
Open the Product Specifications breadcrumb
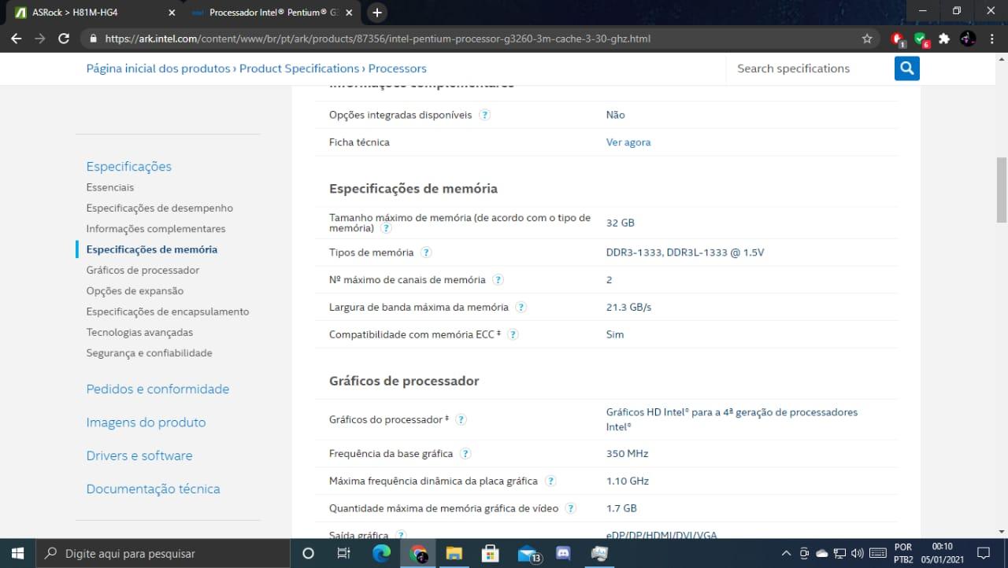(299, 68)
